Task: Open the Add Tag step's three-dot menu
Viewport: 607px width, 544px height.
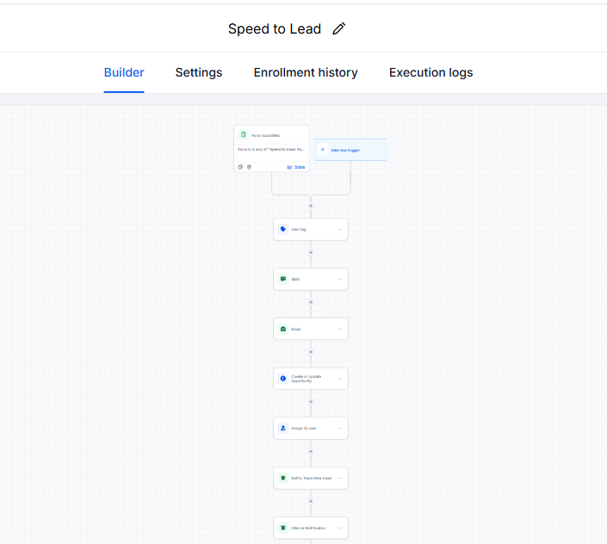Action: pyautogui.click(x=340, y=230)
